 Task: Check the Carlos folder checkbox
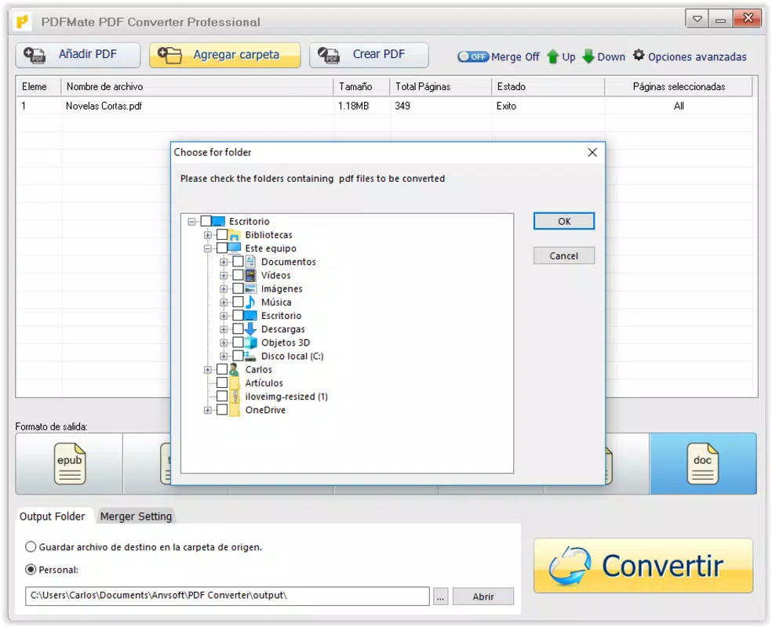(x=222, y=369)
